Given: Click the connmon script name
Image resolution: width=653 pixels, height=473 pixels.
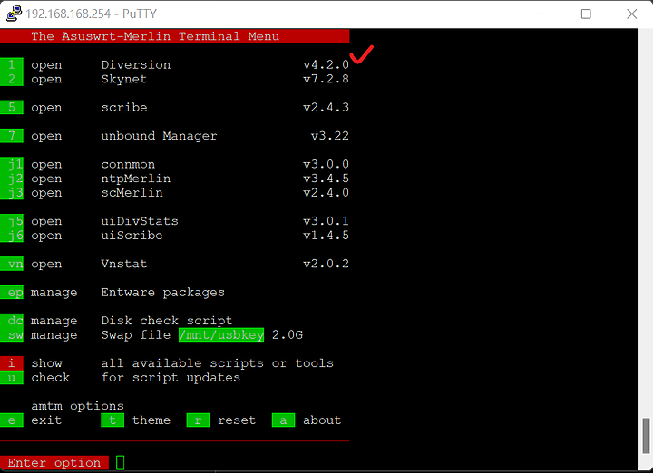Looking at the screenshot, I should [x=128, y=164].
